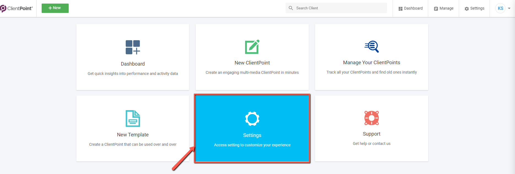515x174 pixels.
Task: Open the Settings nav item
Action: click(474, 9)
